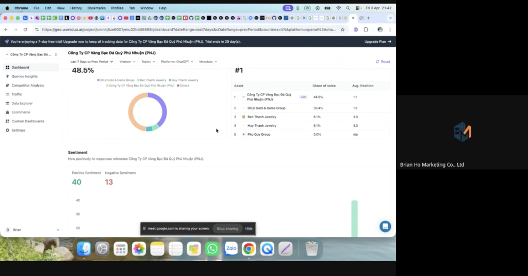Bookmark this page with the star icon
This screenshot has height=276, width=528.
[342, 29]
